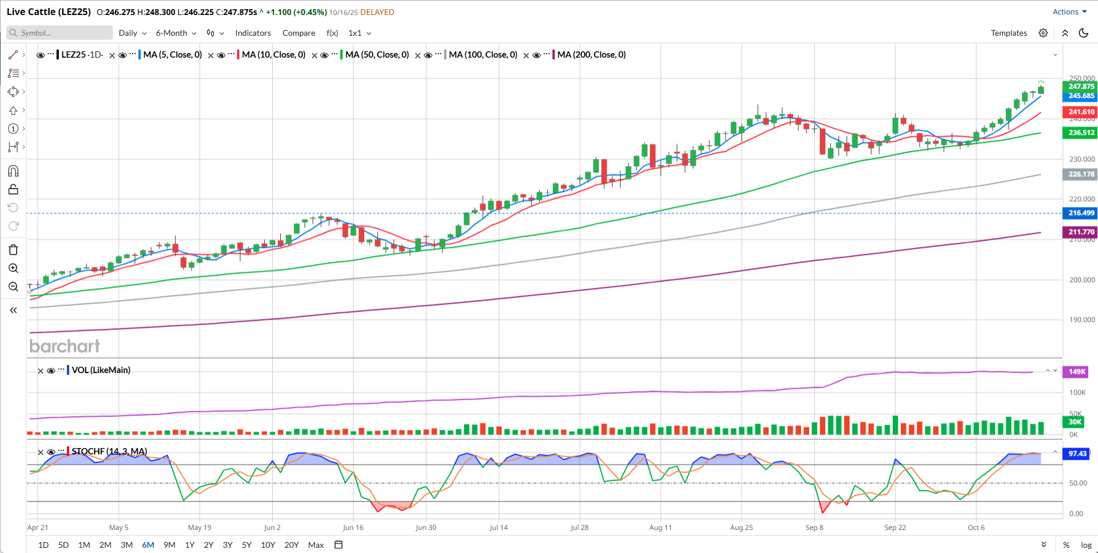Zoom out using the magnifier minus icon

tap(13, 287)
